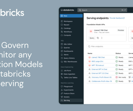
Task: Open the External GPT 4 Chat endpoint
Action: point(99,69)
